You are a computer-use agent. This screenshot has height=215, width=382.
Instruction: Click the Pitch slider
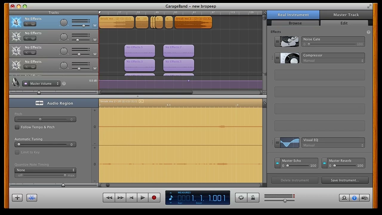[45, 119]
